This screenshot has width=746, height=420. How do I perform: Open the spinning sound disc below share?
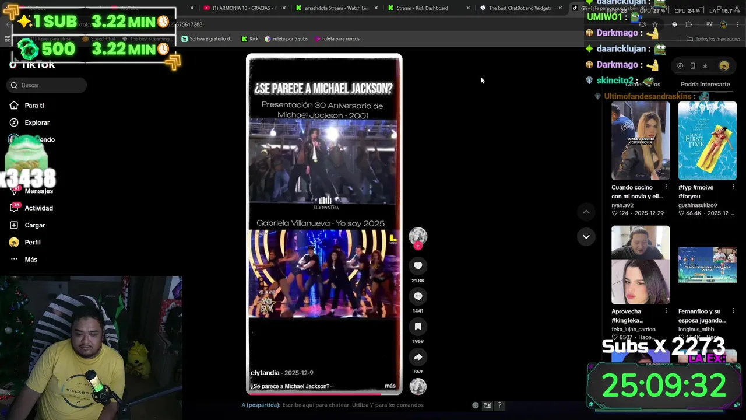(x=418, y=386)
